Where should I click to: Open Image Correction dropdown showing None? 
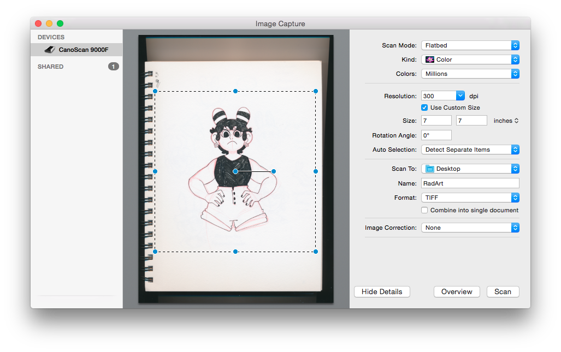coord(470,228)
